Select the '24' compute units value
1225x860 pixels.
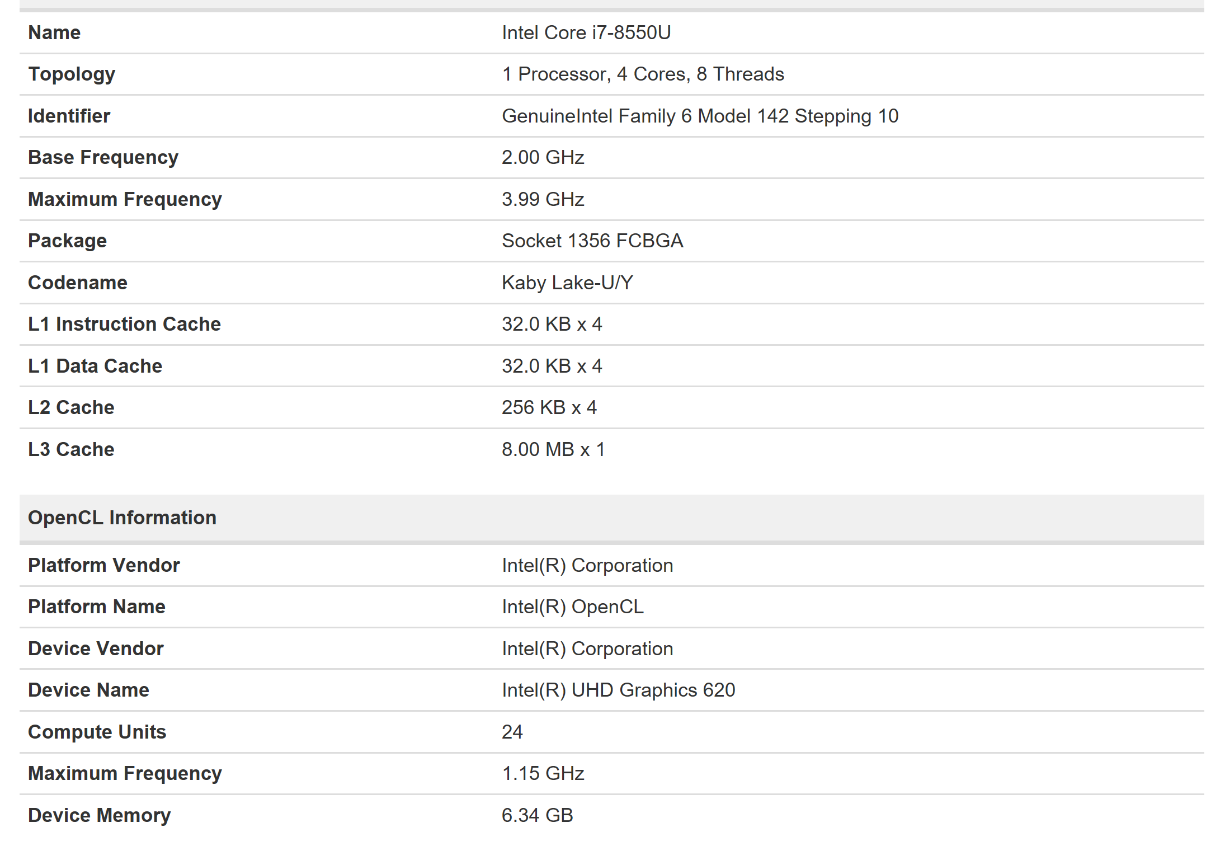(512, 732)
